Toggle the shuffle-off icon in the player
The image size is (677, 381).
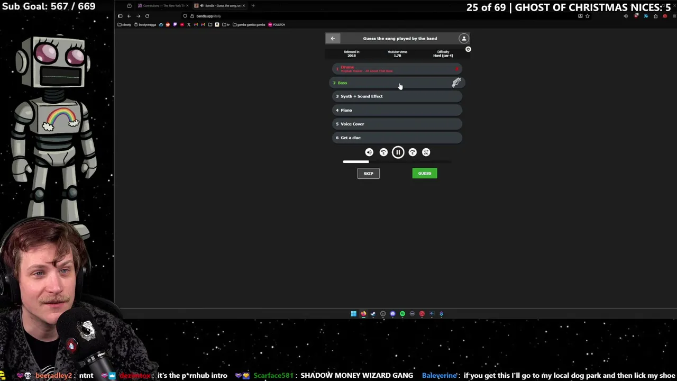point(426,152)
